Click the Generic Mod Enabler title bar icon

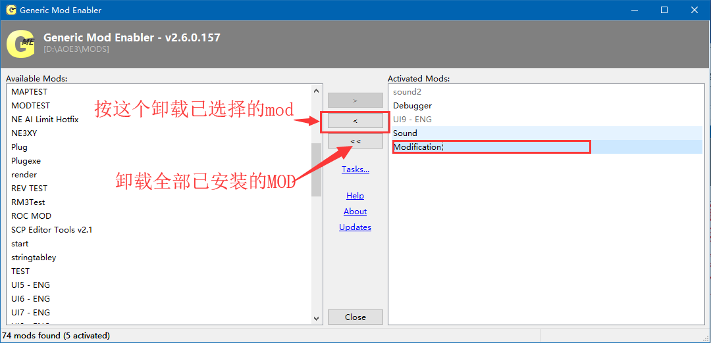[x=11, y=10]
